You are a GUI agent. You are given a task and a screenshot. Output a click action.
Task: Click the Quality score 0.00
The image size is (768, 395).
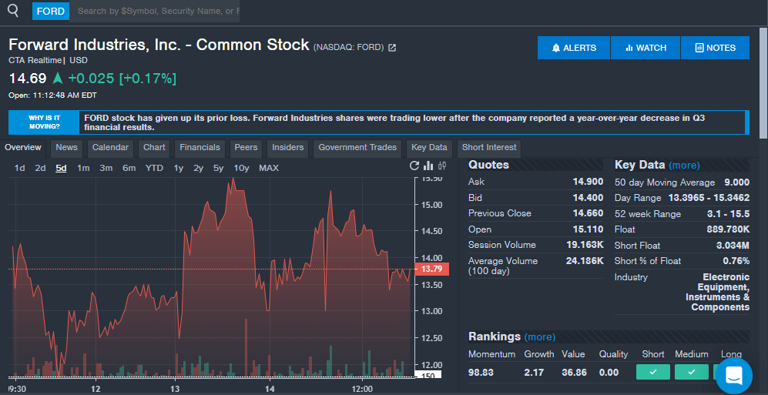(x=609, y=373)
